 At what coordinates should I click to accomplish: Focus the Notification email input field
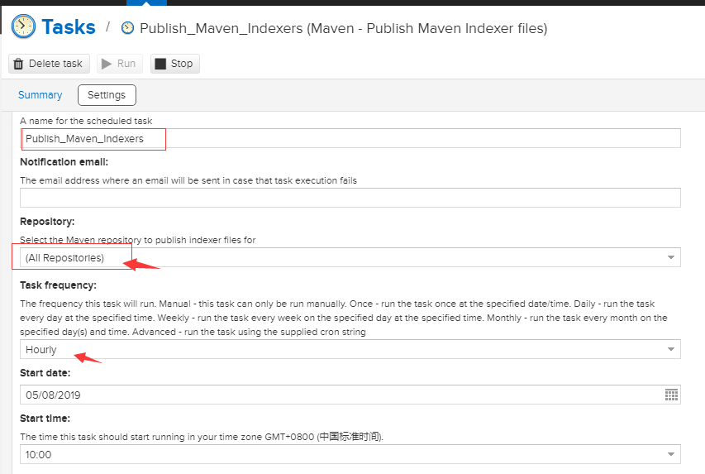coord(350,198)
